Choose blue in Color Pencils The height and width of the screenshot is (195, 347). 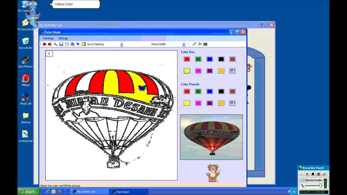click(x=210, y=91)
